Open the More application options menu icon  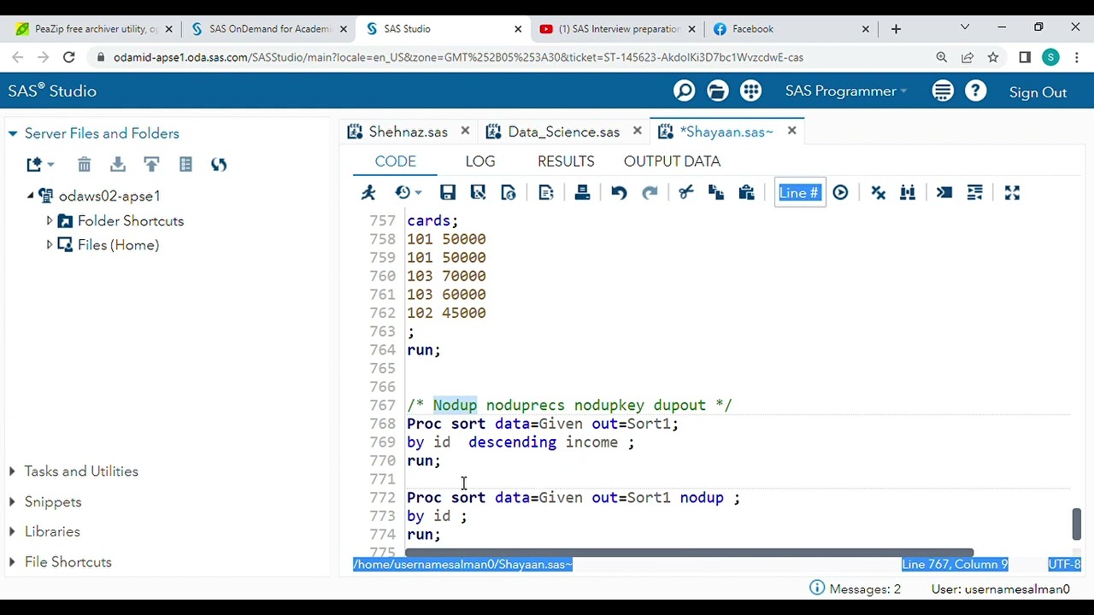(943, 91)
